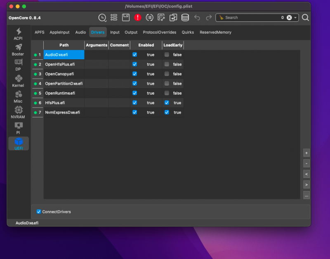Click the plus button to add driver
The image size is (330, 259).
[x=306, y=153]
